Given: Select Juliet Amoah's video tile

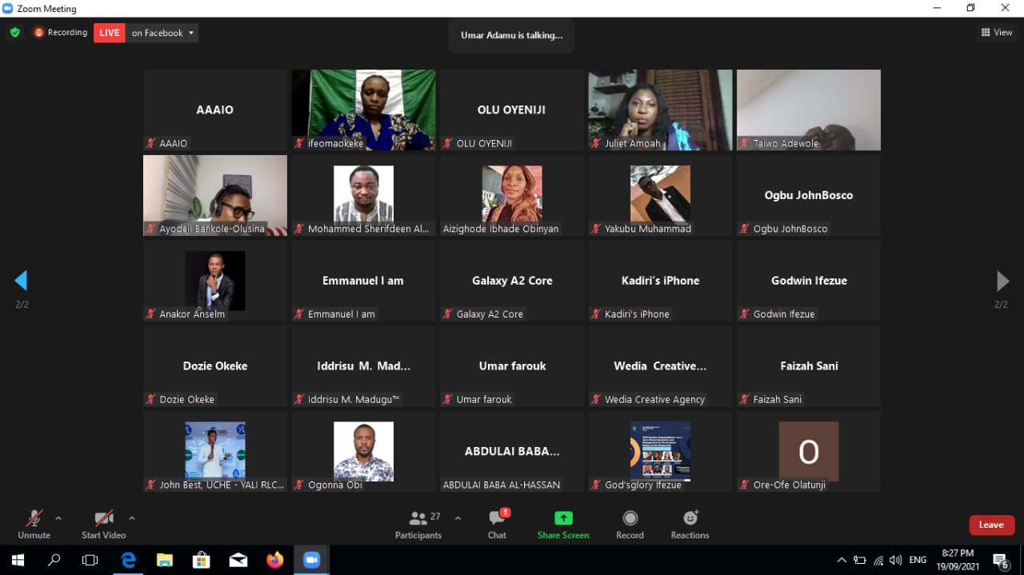Looking at the screenshot, I should point(660,110).
